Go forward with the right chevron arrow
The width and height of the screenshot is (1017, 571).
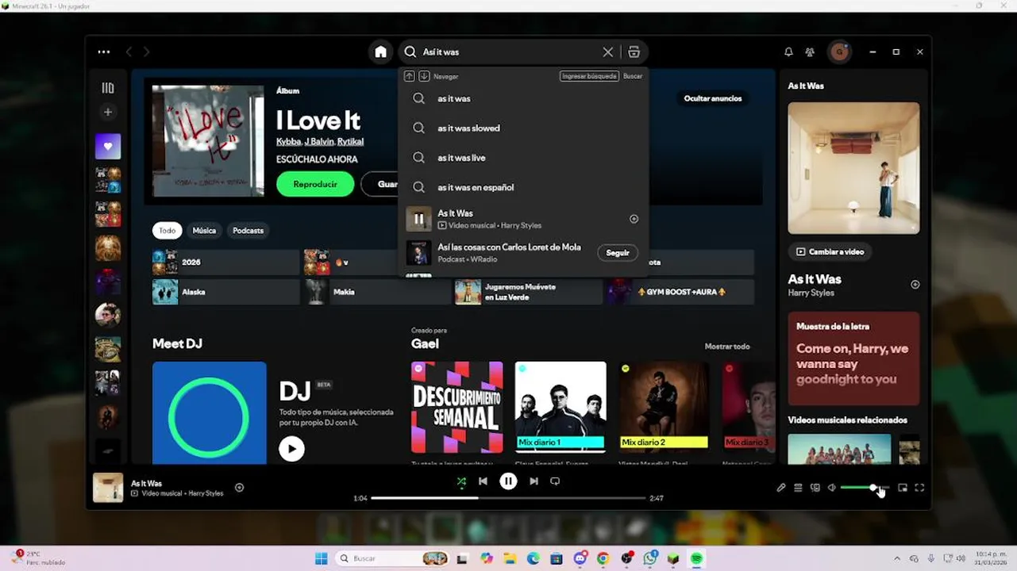(147, 52)
